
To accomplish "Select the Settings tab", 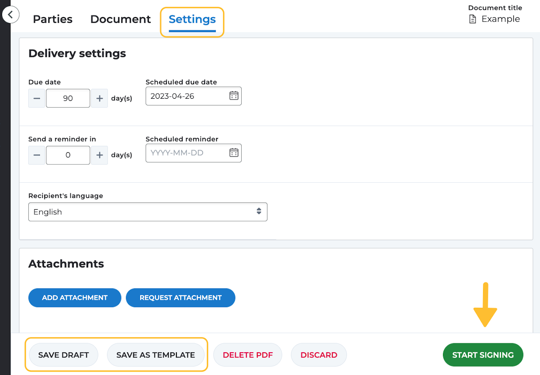I will coord(192,19).
